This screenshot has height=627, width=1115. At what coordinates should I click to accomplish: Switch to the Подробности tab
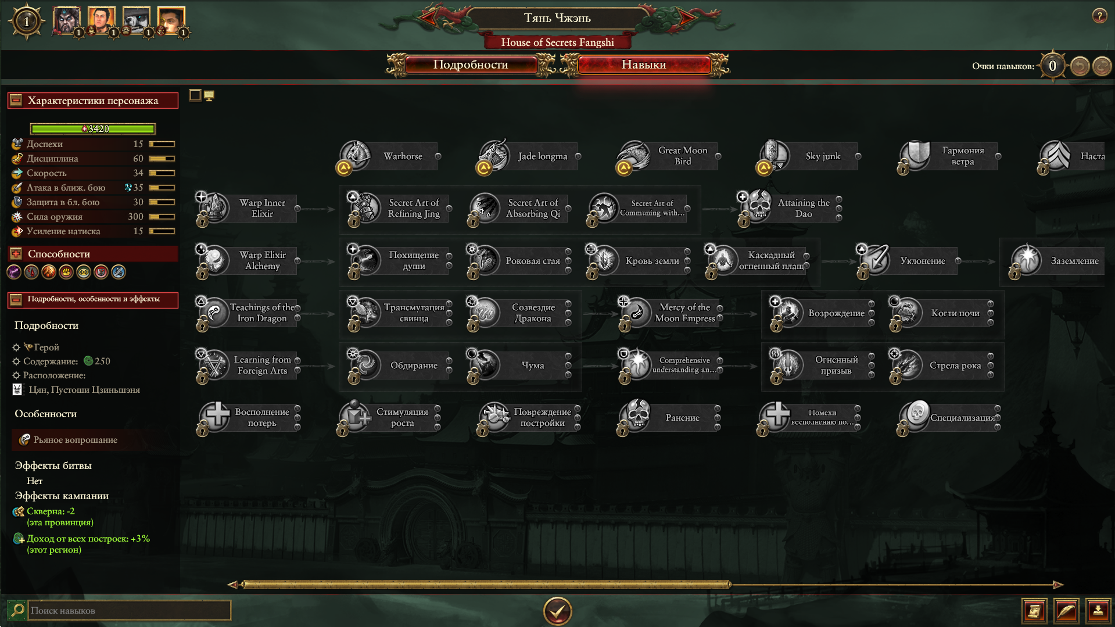click(471, 65)
